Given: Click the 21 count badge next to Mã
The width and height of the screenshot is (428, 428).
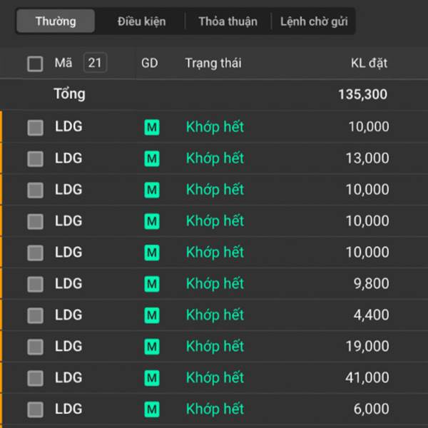Looking at the screenshot, I should [x=95, y=63].
